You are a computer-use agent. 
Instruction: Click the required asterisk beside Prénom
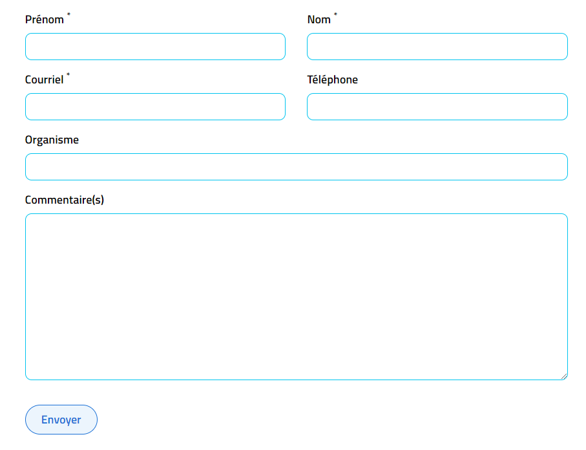69,15
